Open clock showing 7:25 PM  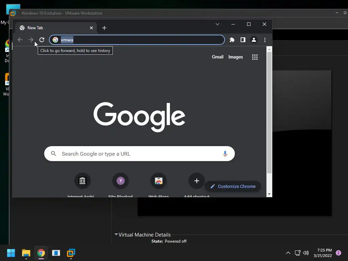323,253
